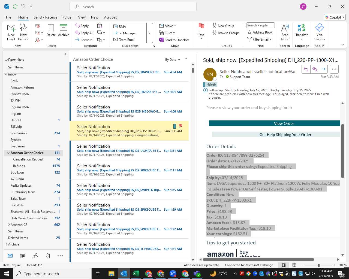Click Browse Groups
Screen dimensions: 349x279
click(226, 33)
